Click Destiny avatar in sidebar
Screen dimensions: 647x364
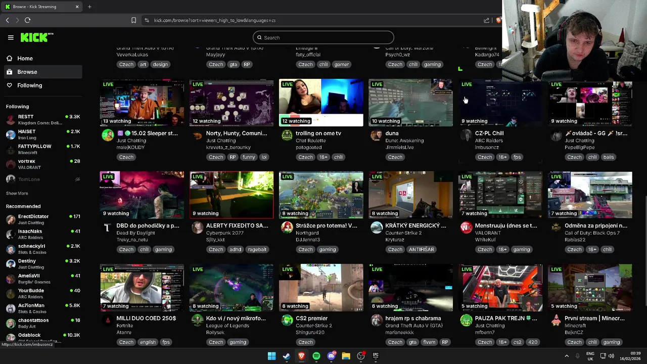pyautogui.click(x=11, y=264)
